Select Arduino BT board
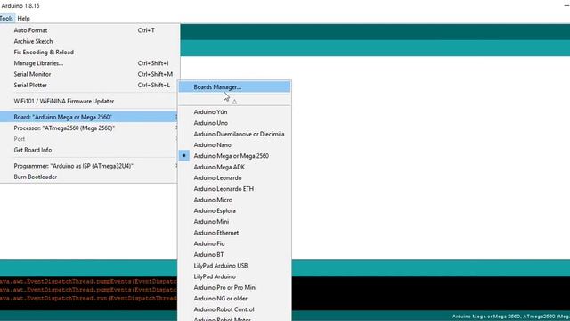570x321 pixels. coord(234,254)
